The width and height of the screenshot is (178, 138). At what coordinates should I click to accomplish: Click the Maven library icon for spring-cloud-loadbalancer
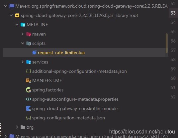tap(12, 136)
